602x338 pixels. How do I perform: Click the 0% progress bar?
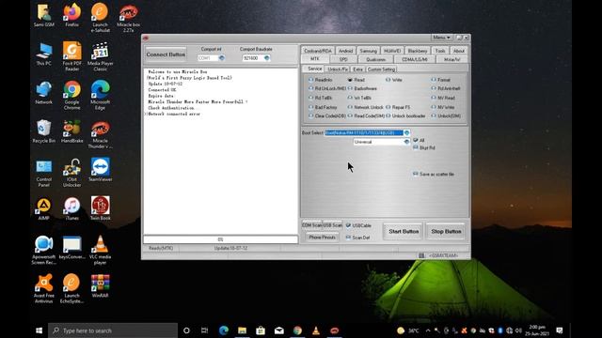tap(220, 239)
